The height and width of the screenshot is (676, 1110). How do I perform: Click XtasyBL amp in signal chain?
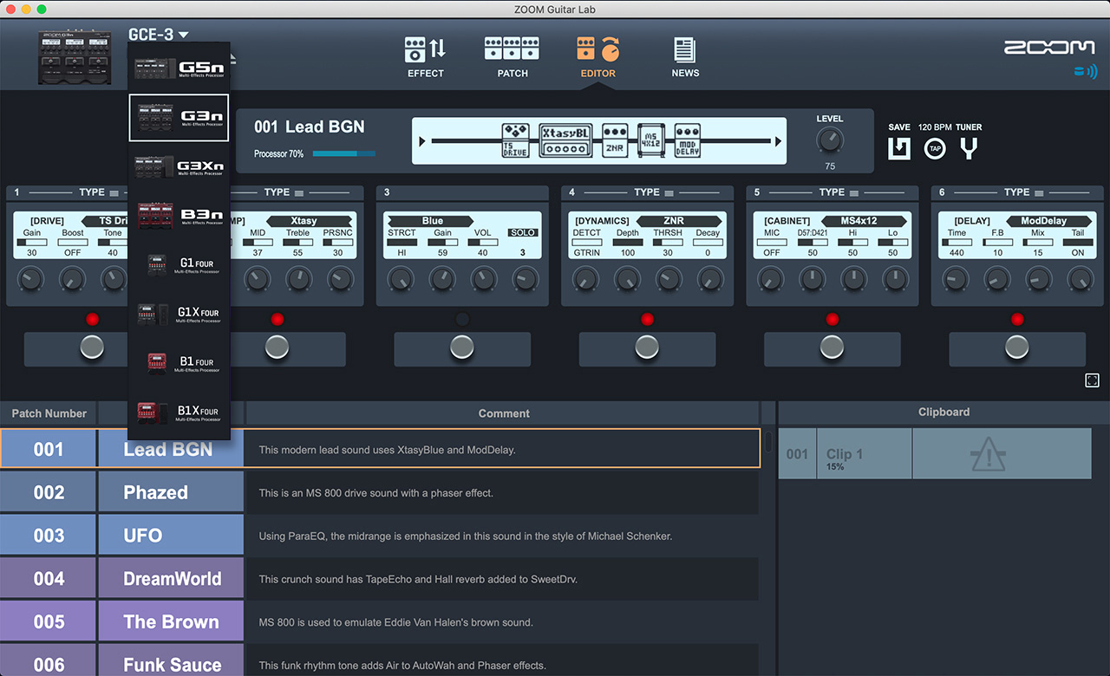(566, 140)
